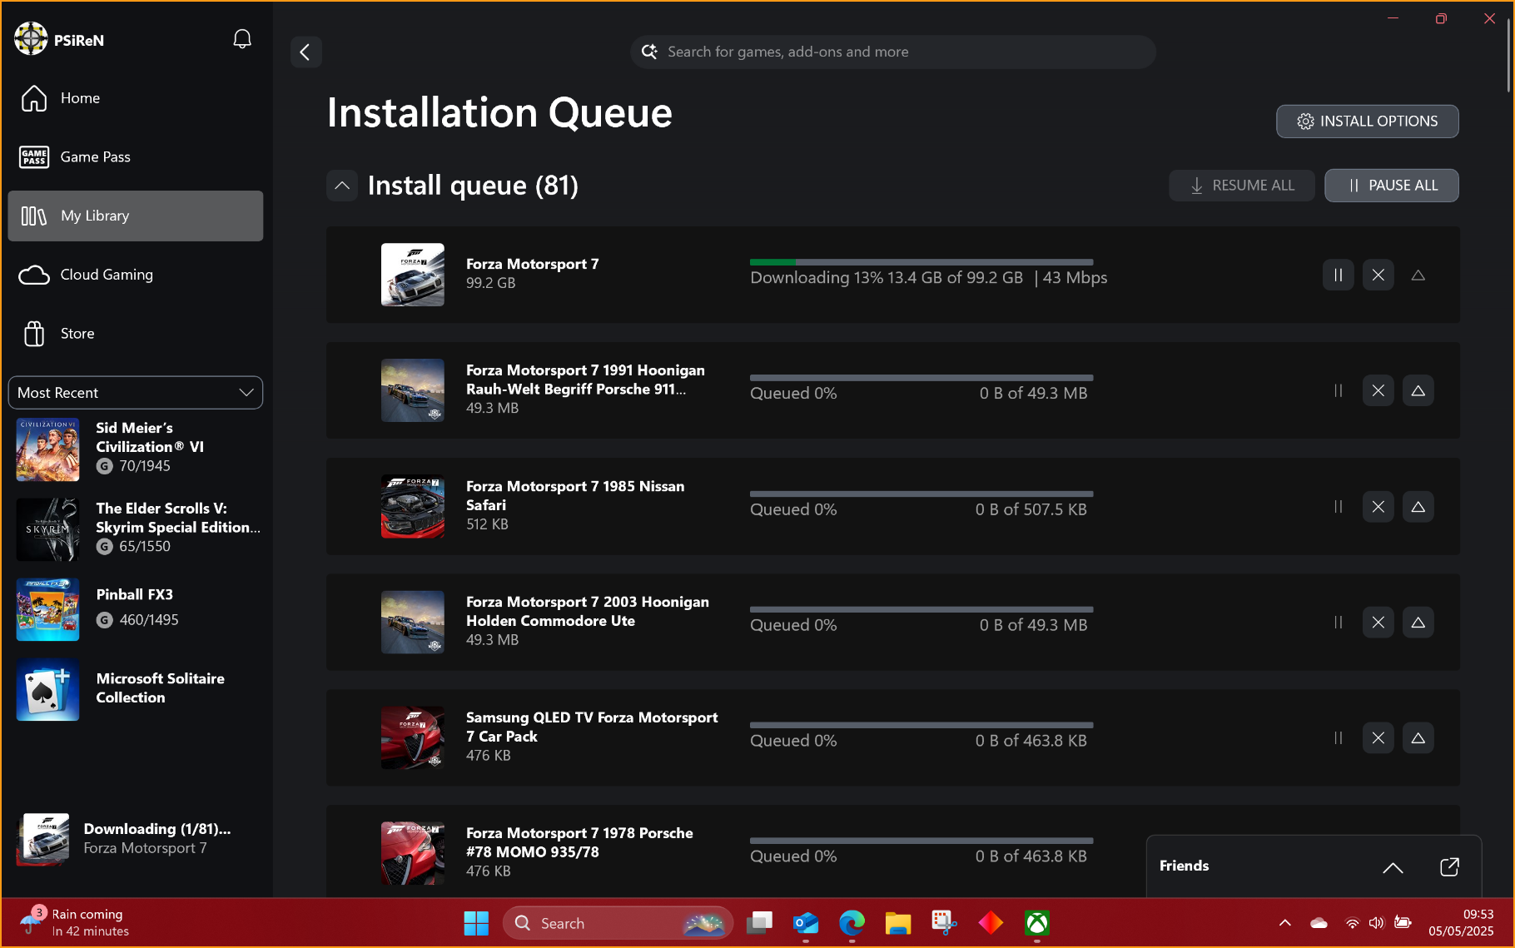The height and width of the screenshot is (948, 1515).
Task: Open 1978 Porsche #78 MOMO item title
Action: tap(579, 842)
